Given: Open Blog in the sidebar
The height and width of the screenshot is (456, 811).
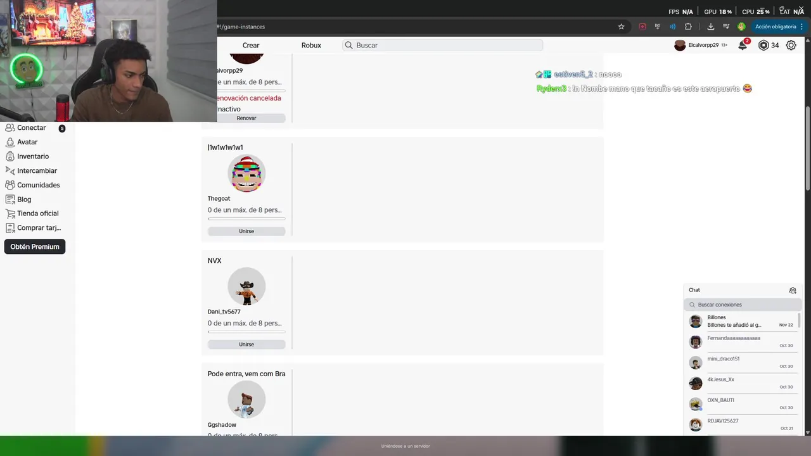Looking at the screenshot, I should click(x=24, y=199).
